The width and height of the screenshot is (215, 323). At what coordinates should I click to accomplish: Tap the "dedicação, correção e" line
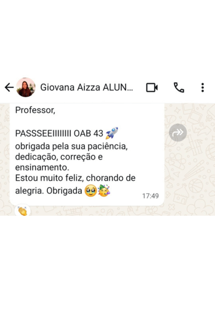point(59,157)
